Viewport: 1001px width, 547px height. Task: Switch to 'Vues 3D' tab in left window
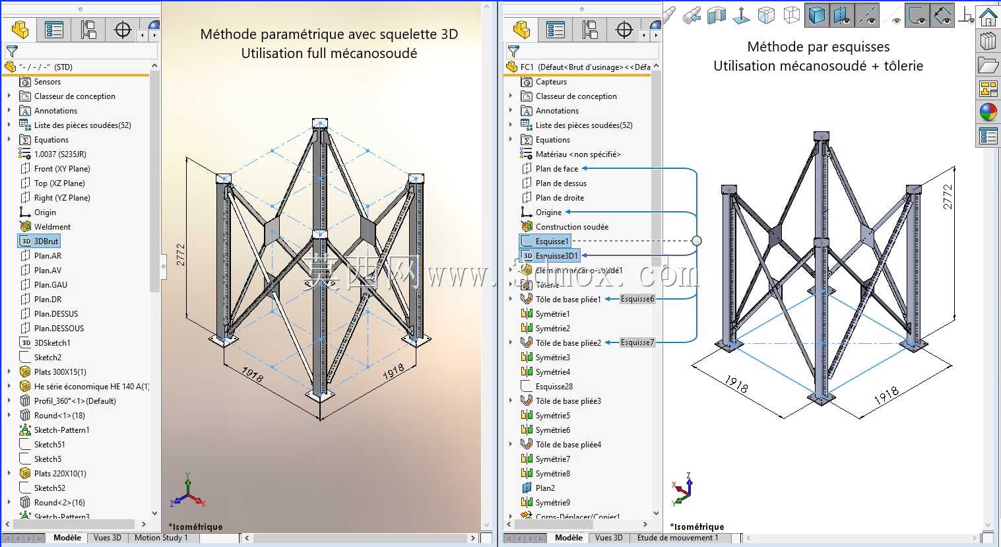pos(108,538)
